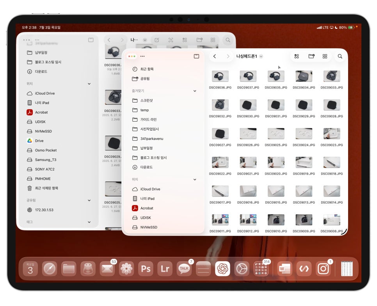377x306 pixels.
Task: Create a new folder in front window
Action: click(311, 56)
